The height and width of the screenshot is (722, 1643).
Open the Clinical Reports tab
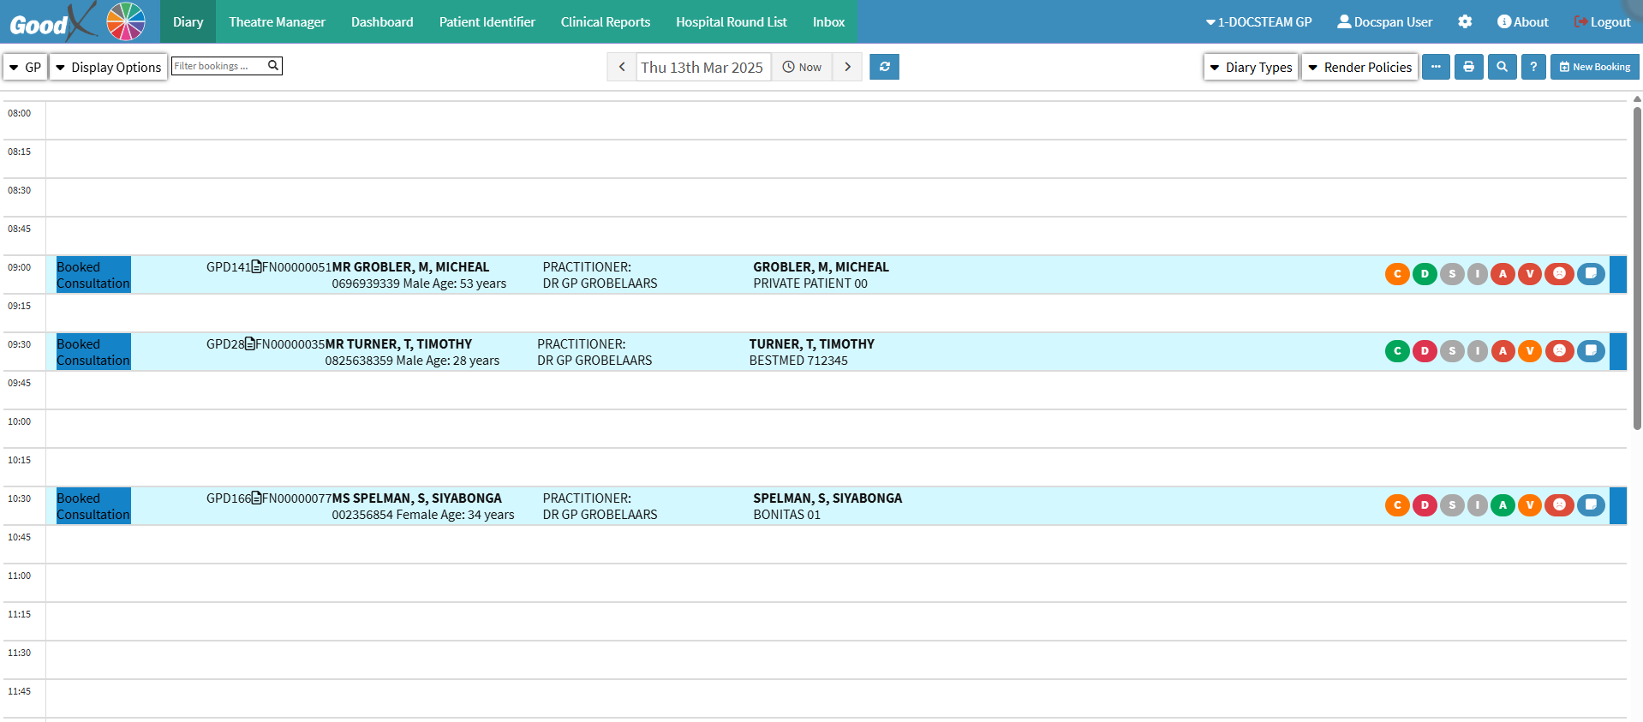605,22
